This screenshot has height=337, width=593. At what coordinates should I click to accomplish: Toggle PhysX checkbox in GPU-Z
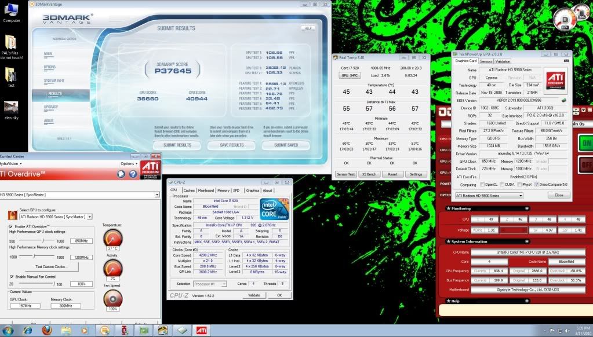[519, 185]
